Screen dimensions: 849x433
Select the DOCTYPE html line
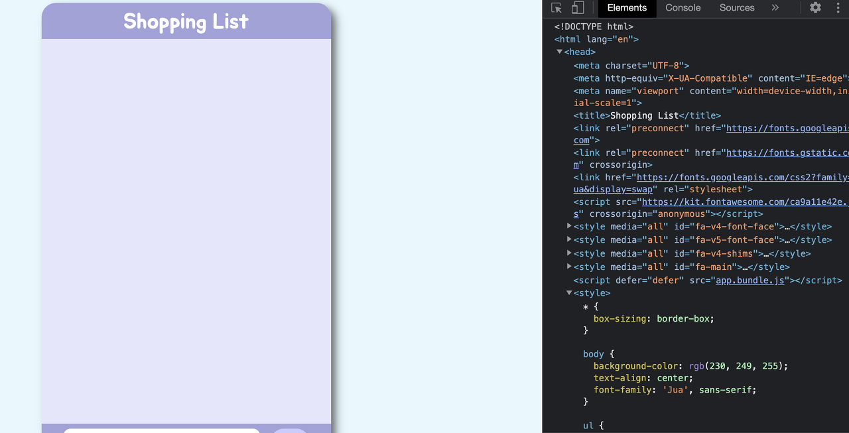[594, 27]
